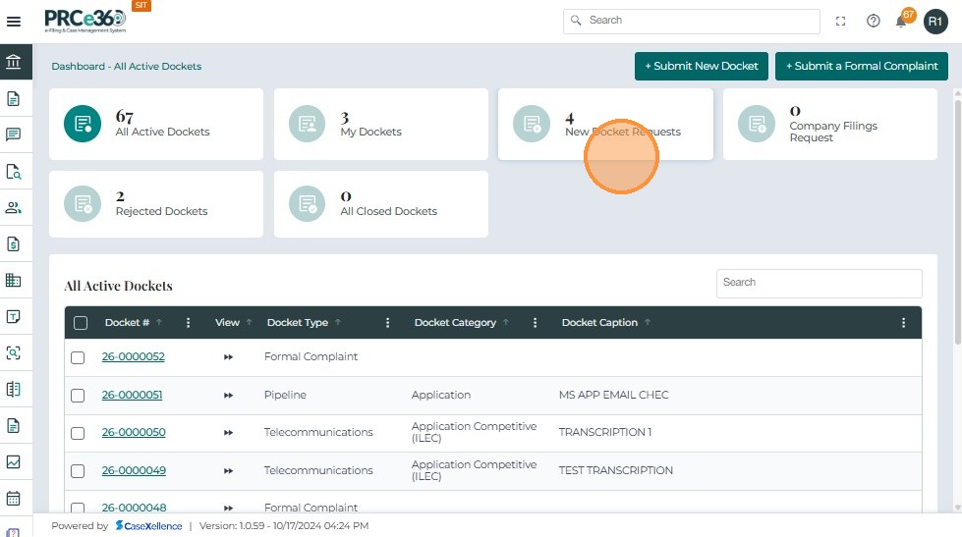Check the box for docket 26-0000052
Image resolution: width=962 pixels, height=537 pixels.
coord(78,357)
